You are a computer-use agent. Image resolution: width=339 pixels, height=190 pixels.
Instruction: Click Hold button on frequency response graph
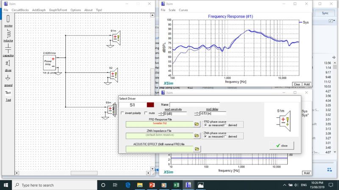(x=307, y=84)
